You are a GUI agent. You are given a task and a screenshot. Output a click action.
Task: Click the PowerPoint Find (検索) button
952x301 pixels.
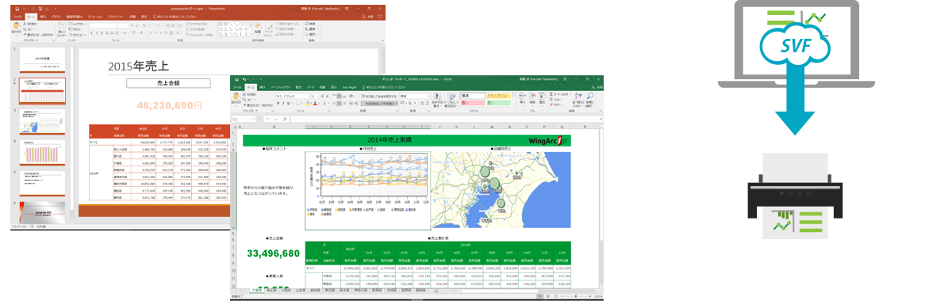[x=310, y=24]
